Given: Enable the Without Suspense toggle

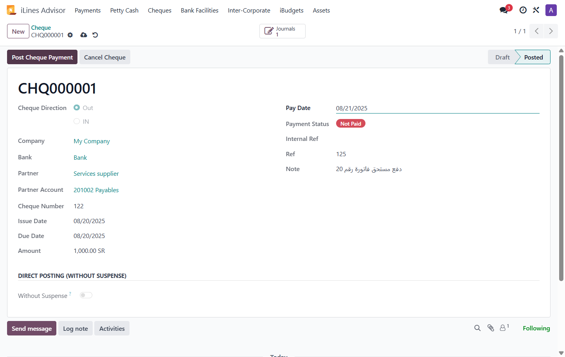Looking at the screenshot, I should click(86, 295).
